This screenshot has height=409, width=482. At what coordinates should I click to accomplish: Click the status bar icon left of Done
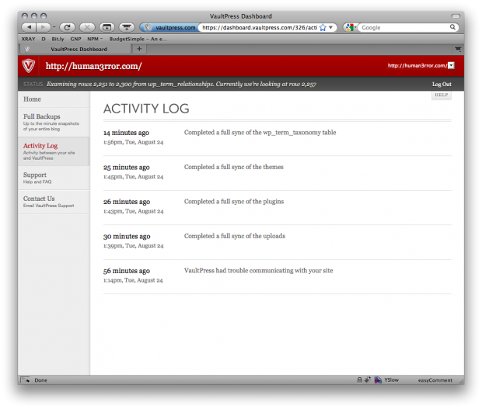click(25, 380)
